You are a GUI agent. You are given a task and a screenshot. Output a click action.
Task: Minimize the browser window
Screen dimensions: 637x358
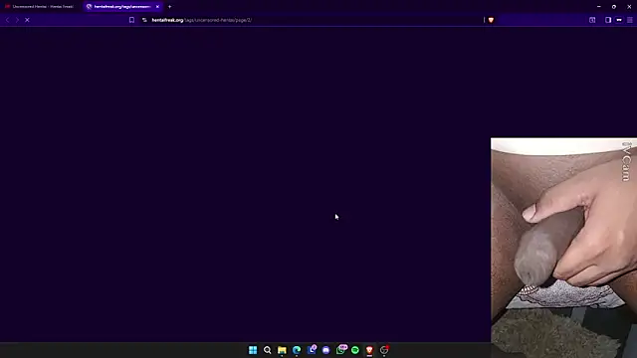tap(599, 7)
